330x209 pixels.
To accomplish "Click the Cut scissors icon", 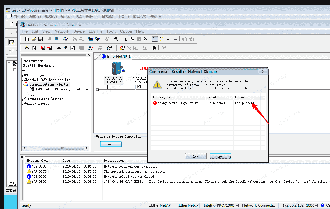I will (125, 39).
